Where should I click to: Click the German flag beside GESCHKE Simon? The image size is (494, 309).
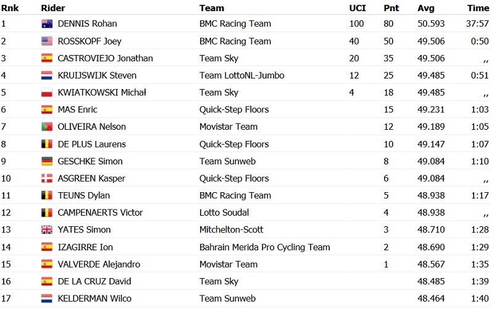click(46, 161)
